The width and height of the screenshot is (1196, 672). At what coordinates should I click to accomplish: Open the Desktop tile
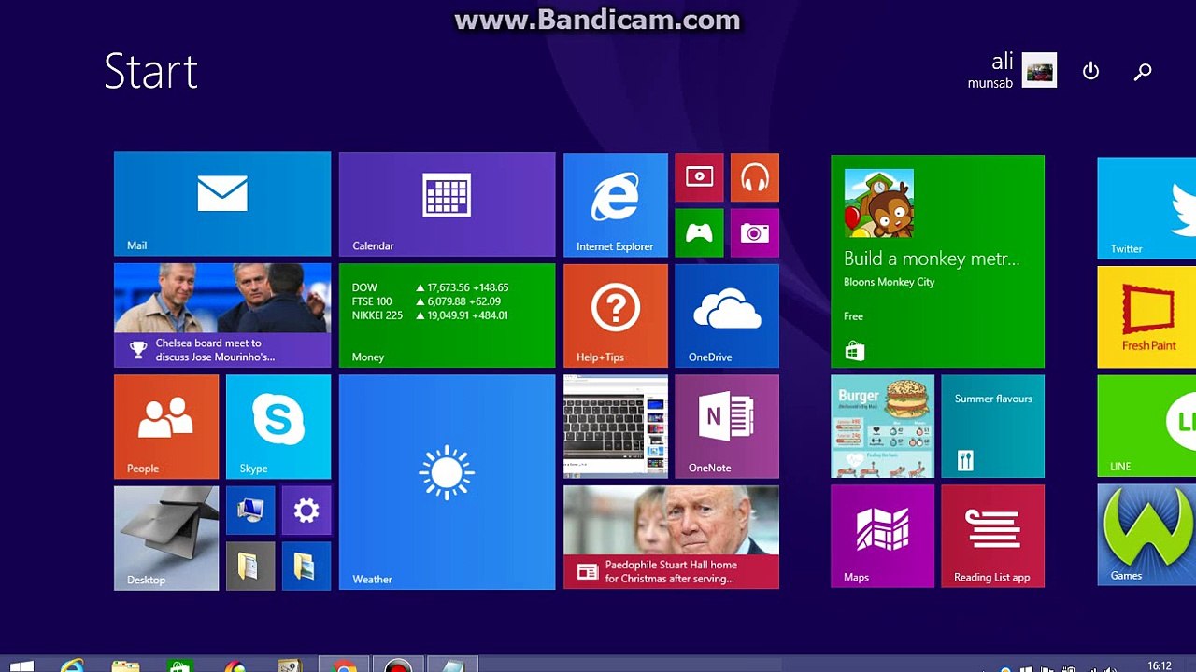(x=166, y=539)
